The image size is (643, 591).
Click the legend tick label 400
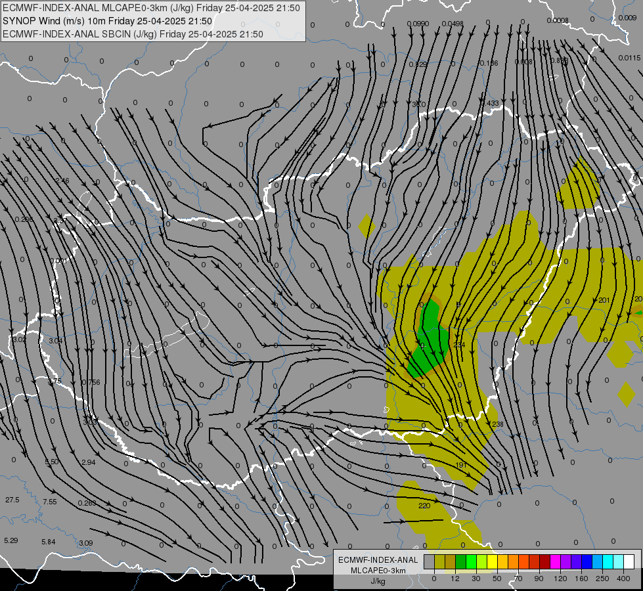623,579
